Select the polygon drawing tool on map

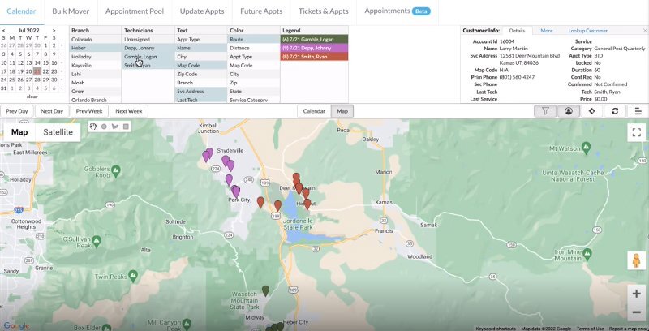pos(114,127)
